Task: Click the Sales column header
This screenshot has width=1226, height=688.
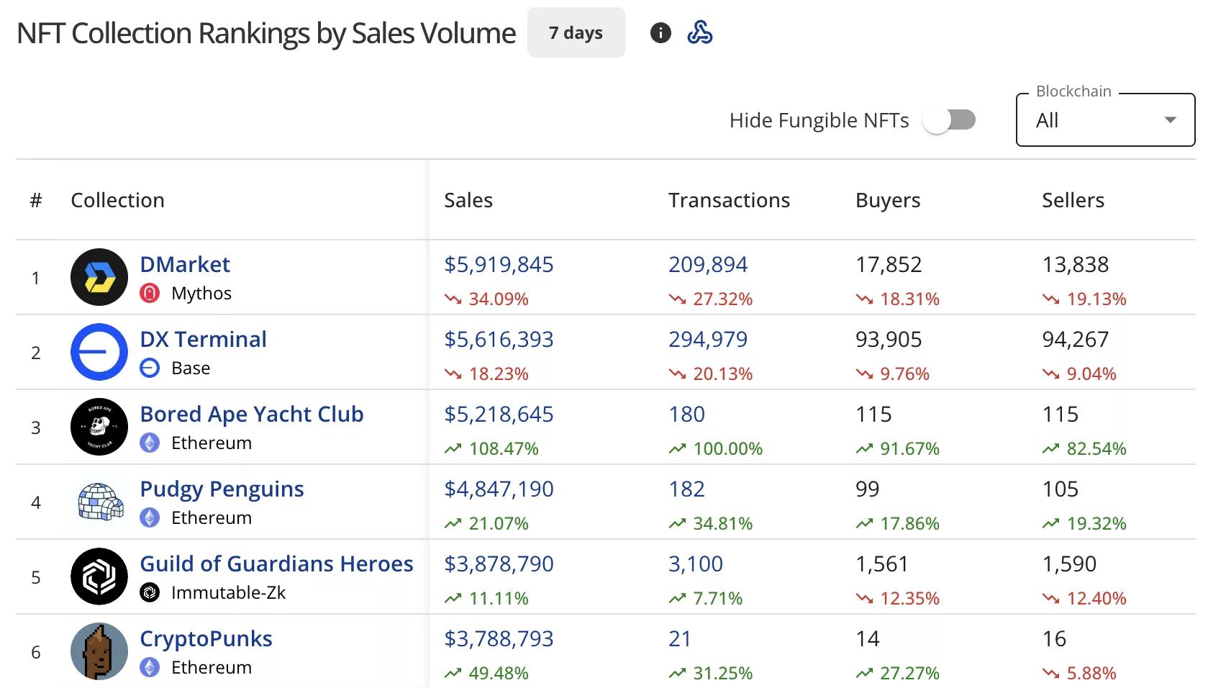Action: tap(468, 200)
